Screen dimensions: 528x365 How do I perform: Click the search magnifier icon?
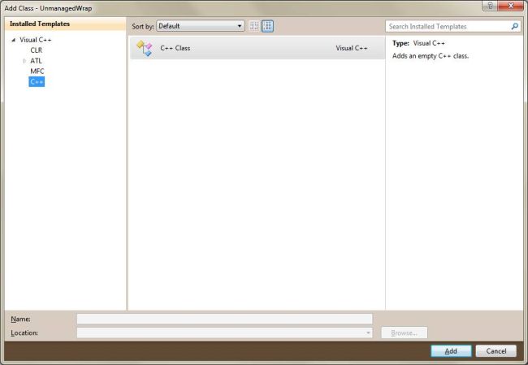pos(514,26)
